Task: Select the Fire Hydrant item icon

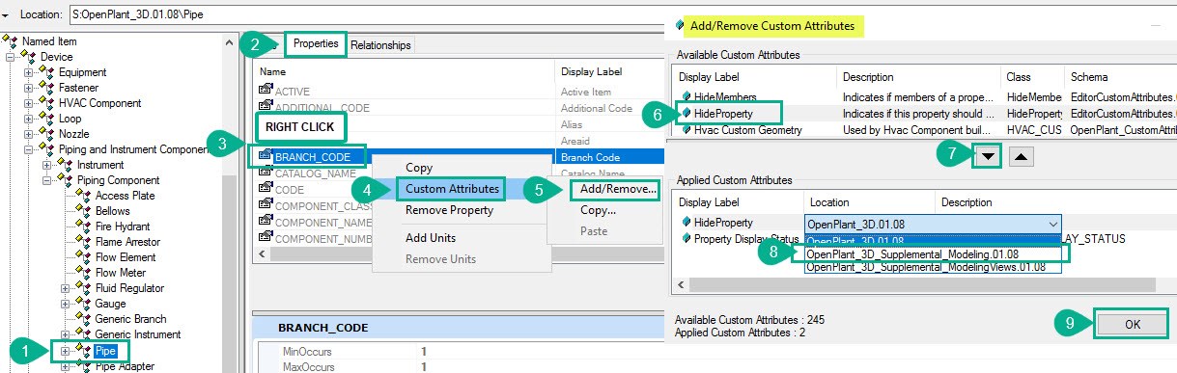Action: [85, 226]
